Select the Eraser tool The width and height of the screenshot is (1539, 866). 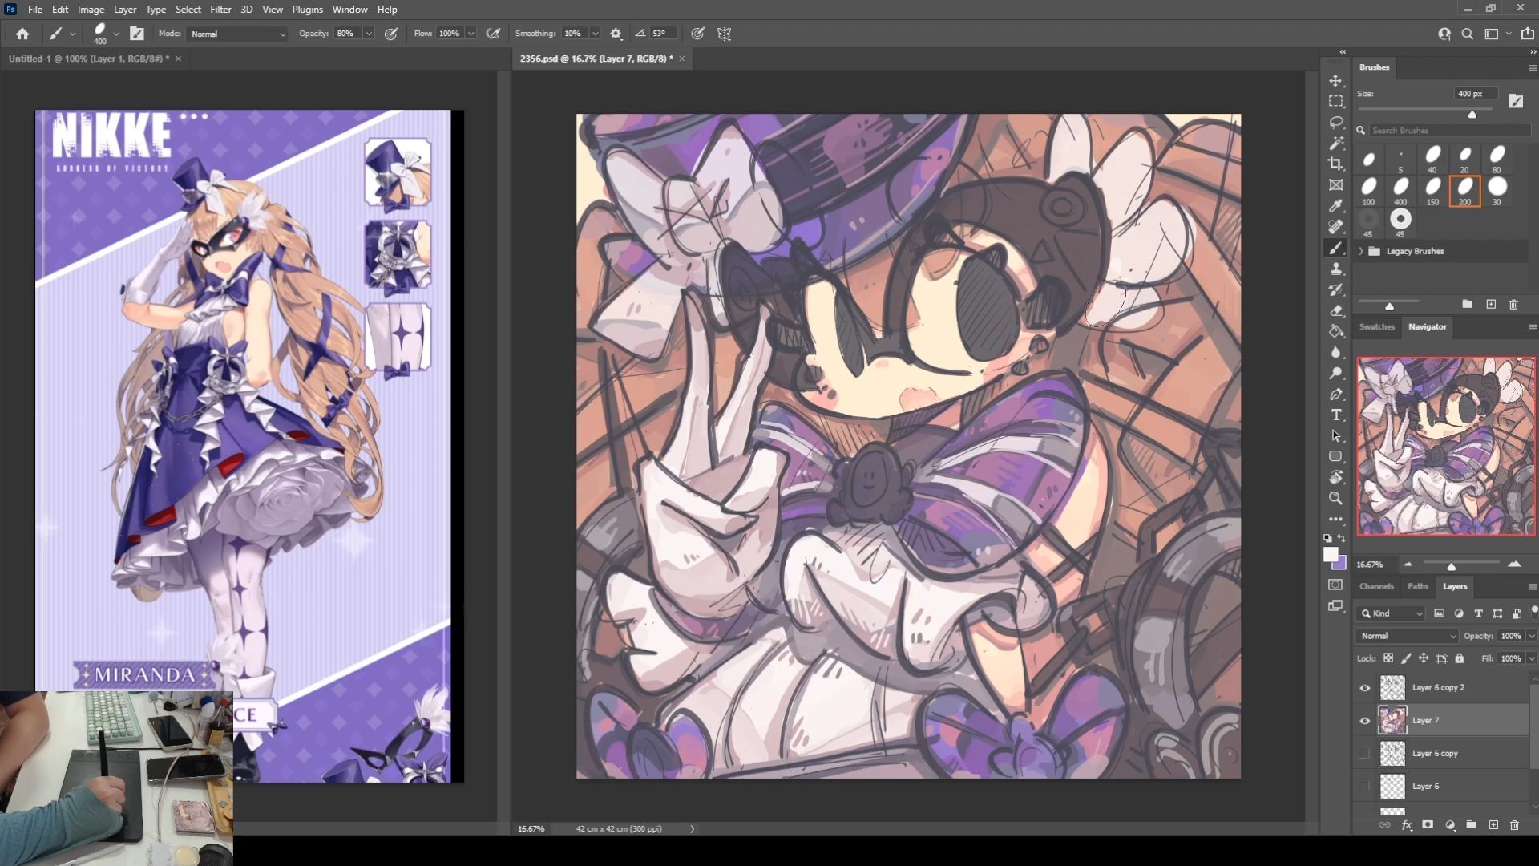click(x=1335, y=311)
